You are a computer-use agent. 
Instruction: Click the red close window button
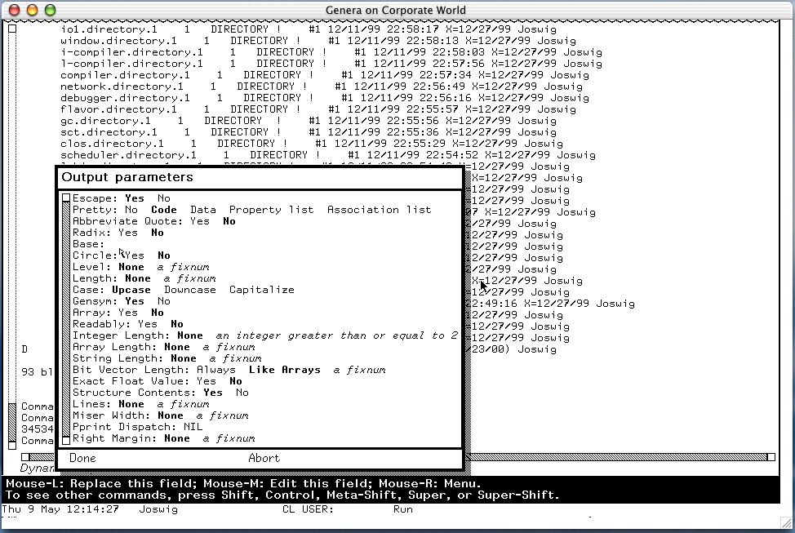pos(15,11)
